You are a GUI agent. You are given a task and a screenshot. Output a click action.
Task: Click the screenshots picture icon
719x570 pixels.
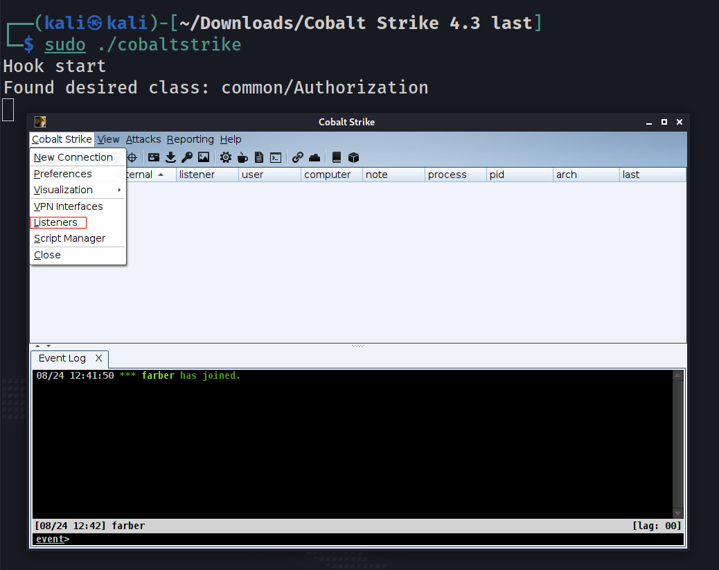(x=204, y=157)
